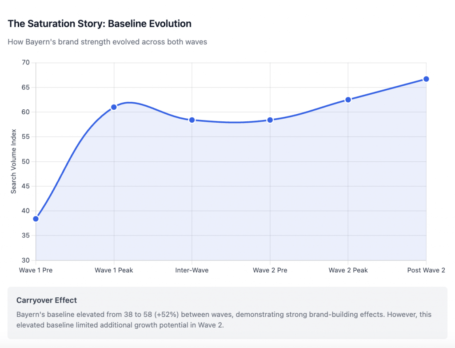455x348 pixels.
Task: Click the "Search Volume Index" y-axis title
Action: click(14, 161)
